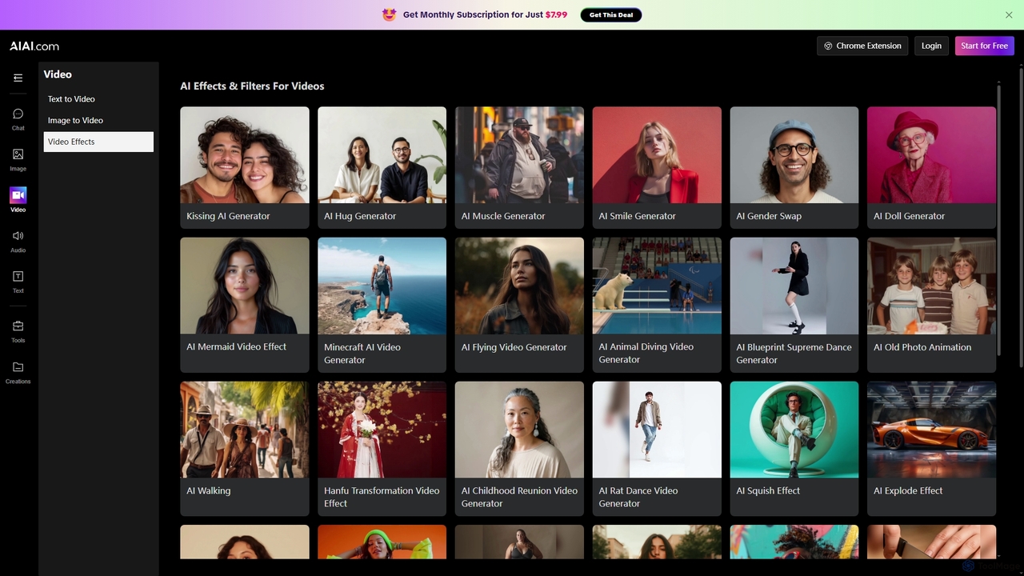
Task: Click the AI Animal Diving Video Generator label
Action: coord(646,354)
